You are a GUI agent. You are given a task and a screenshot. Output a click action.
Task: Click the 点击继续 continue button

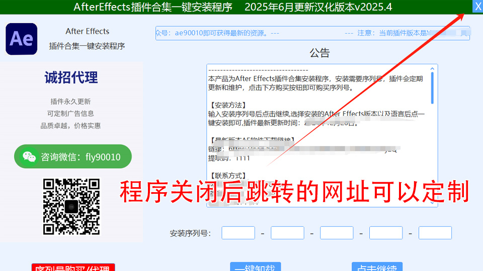pyautogui.click(x=377, y=267)
